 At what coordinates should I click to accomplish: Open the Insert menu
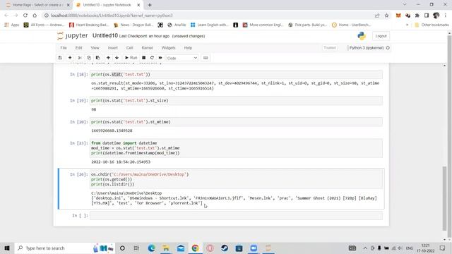coord(113,48)
